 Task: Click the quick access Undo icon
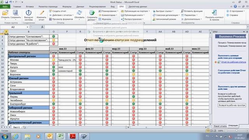11,2
